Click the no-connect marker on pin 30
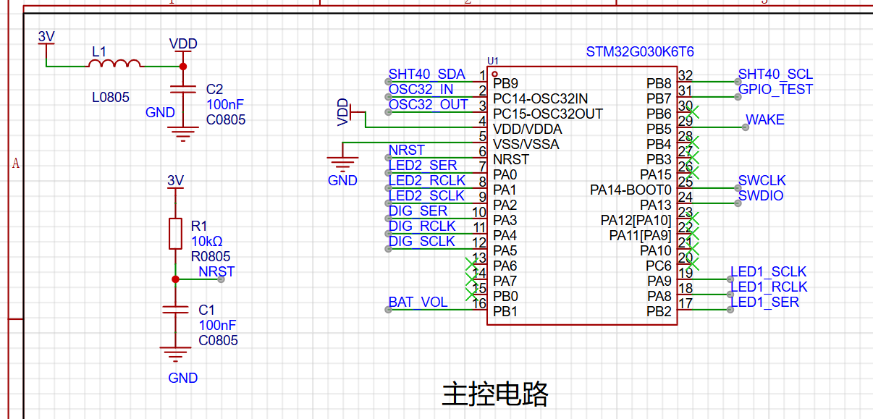The width and height of the screenshot is (873, 419). click(x=694, y=112)
